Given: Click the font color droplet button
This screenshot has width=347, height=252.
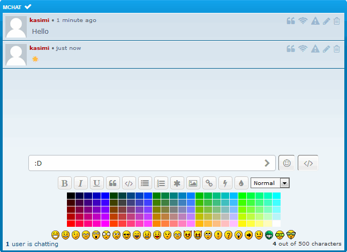Looking at the screenshot, I should (x=241, y=183).
